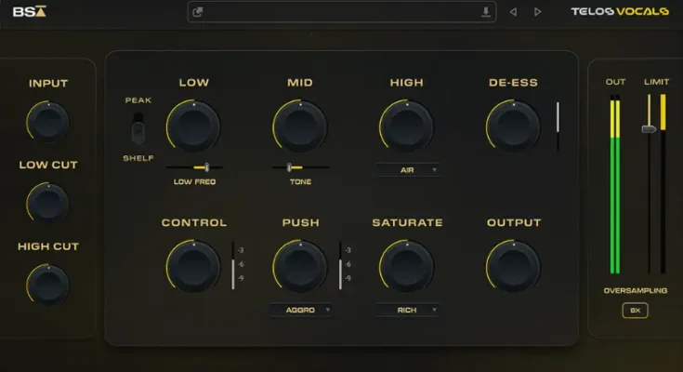Go to the previous preset arrow
Screen dimensions: 683x372
tap(513, 12)
